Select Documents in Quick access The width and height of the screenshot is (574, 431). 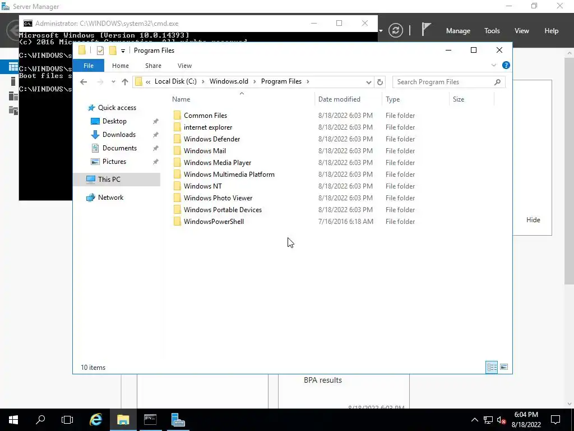point(119,148)
